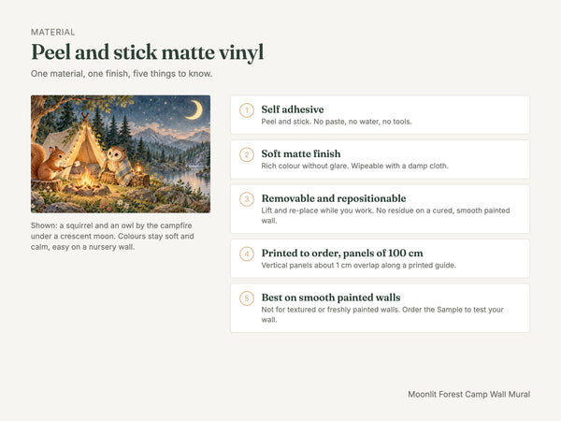Click Printed to order panels heading

point(342,254)
